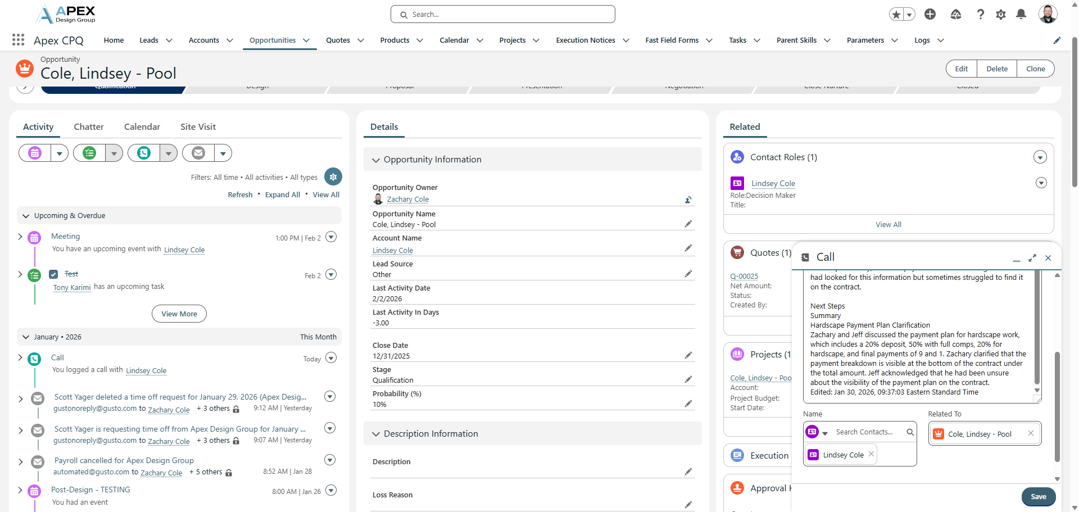
Task: Open activity timeline filter settings gear
Action: (x=333, y=176)
